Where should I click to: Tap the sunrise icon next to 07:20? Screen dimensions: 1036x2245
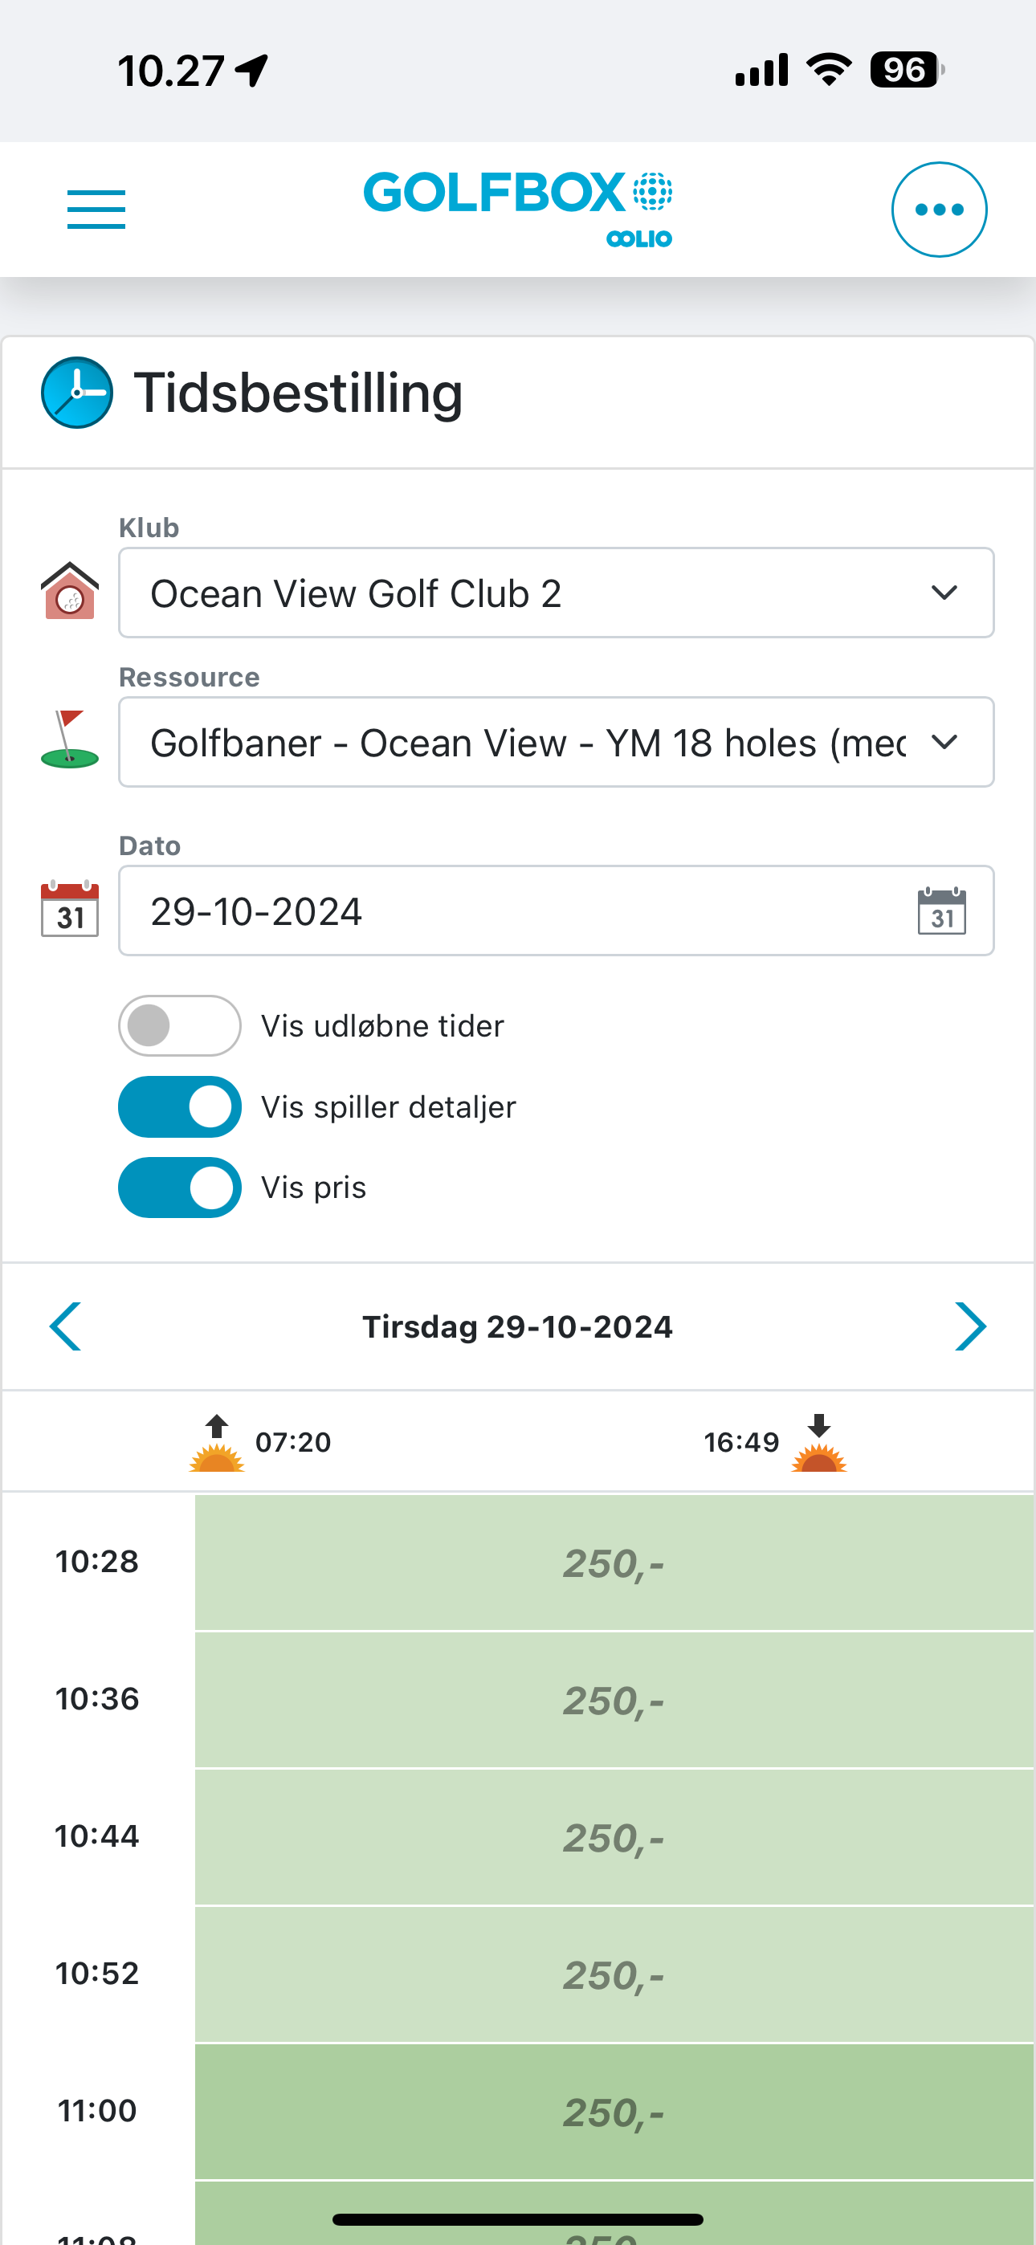217,1444
